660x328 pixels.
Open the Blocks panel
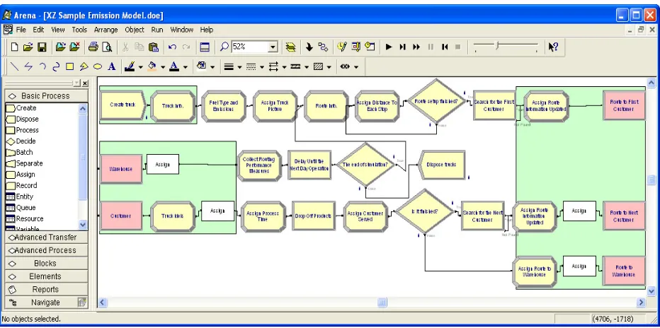coord(46,264)
